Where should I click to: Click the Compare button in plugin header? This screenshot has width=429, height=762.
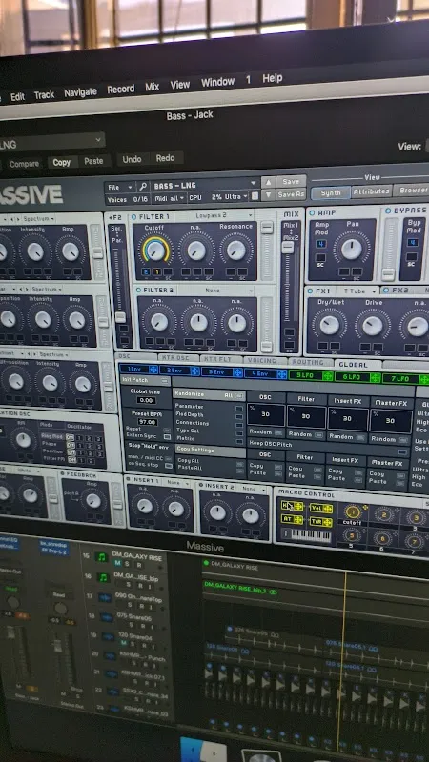point(23,164)
